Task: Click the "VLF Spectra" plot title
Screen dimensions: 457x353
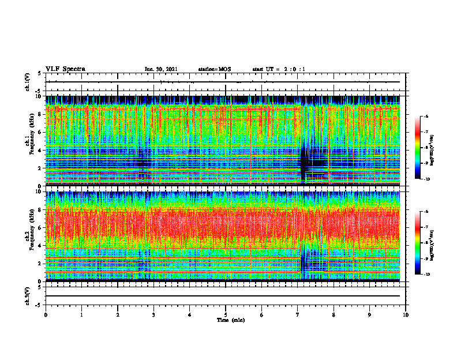Action: (x=65, y=69)
